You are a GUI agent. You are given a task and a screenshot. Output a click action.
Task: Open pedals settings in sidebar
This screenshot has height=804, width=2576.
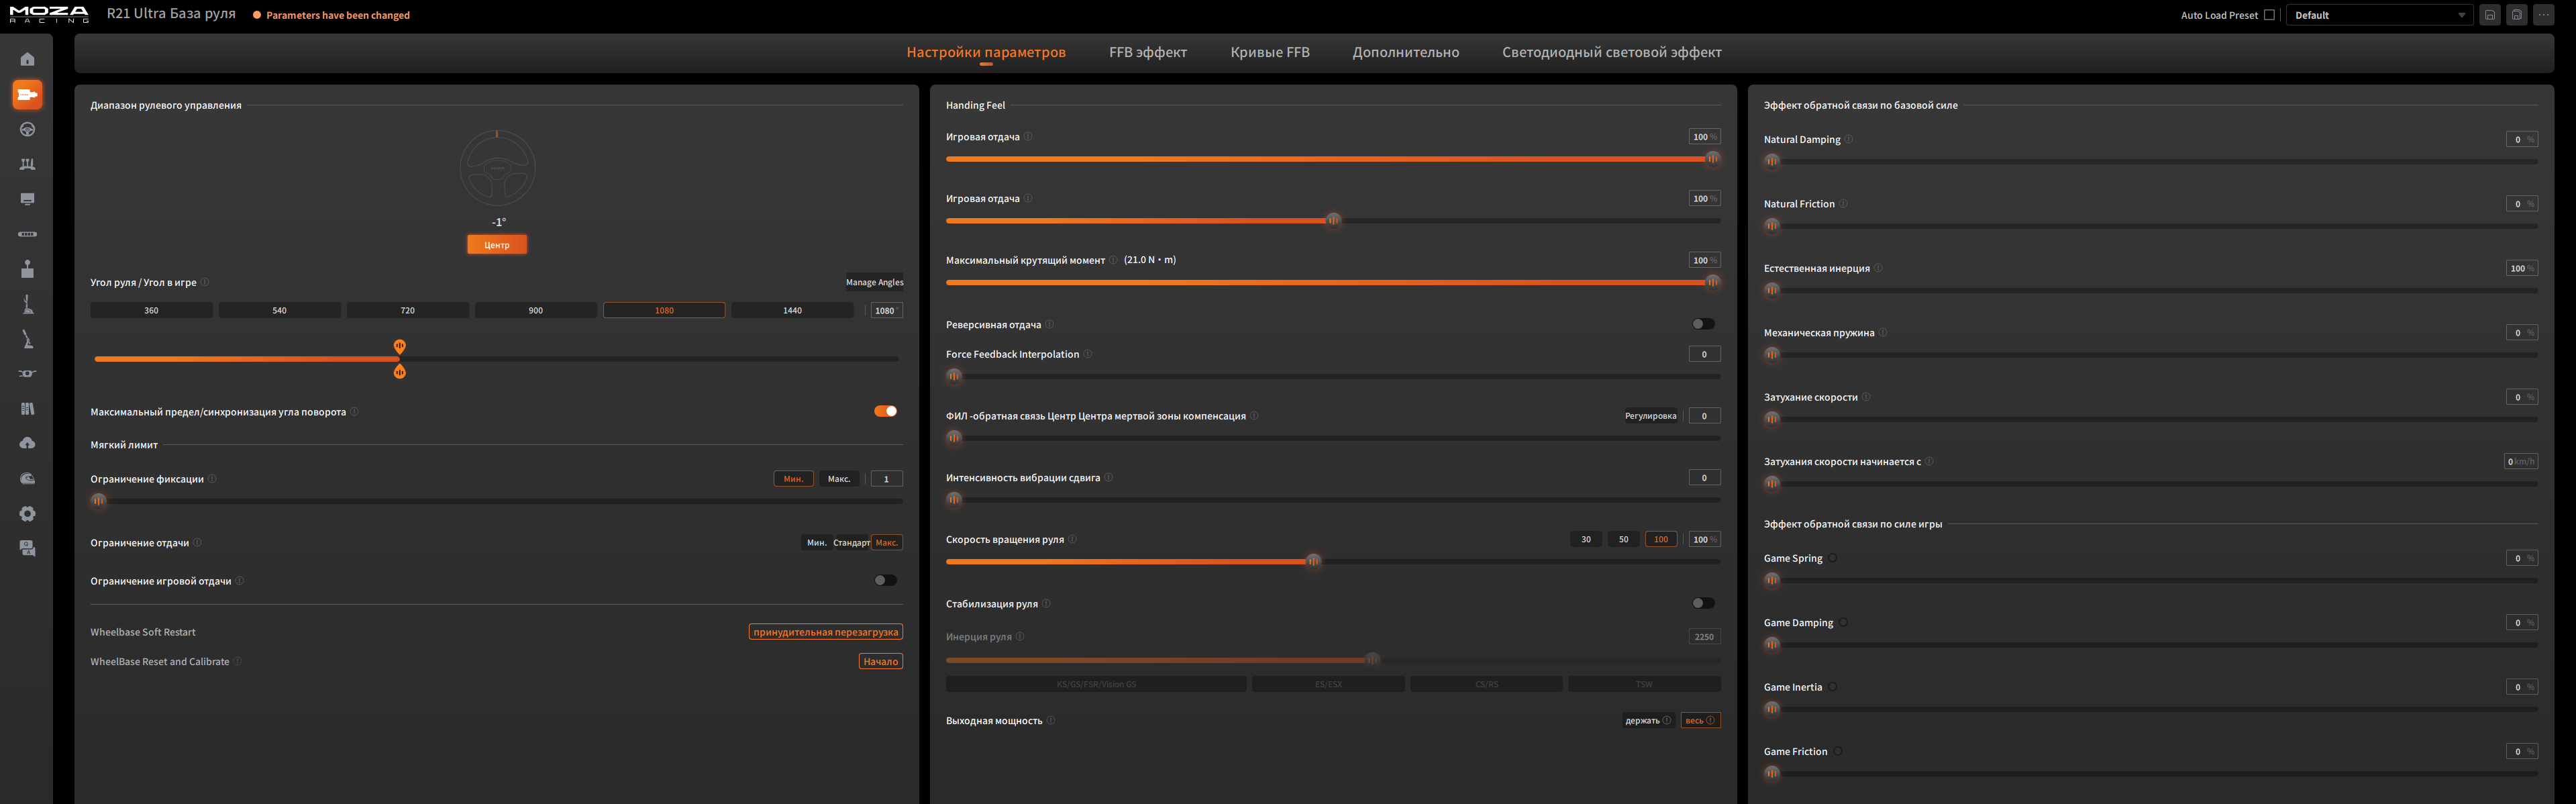27,164
